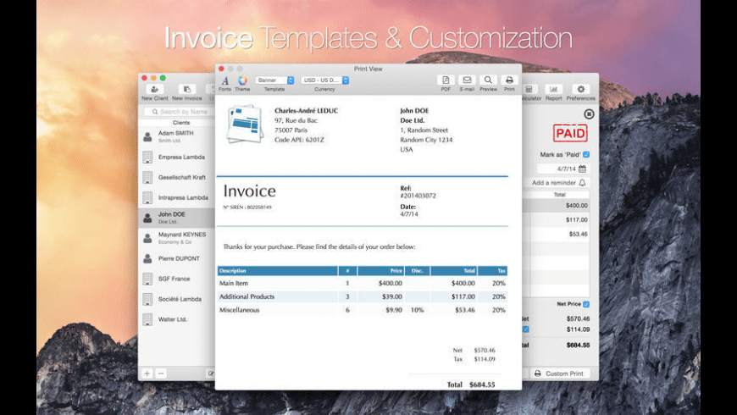This screenshot has height=415, width=737.
Task: Open the calendar date picker icon
Action: 582,169
